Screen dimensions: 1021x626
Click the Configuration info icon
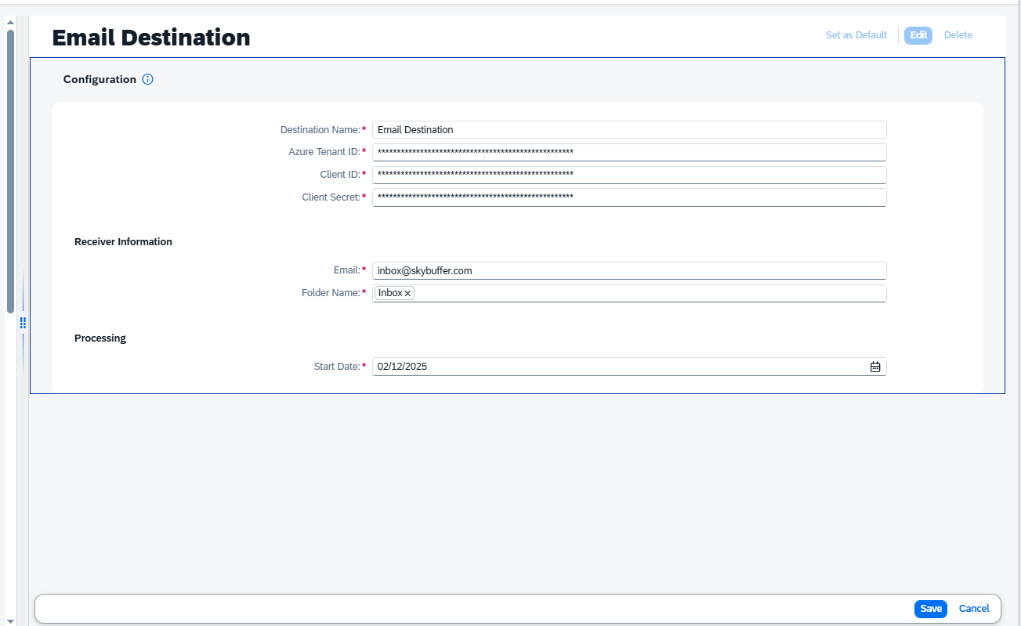pos(148,79)
